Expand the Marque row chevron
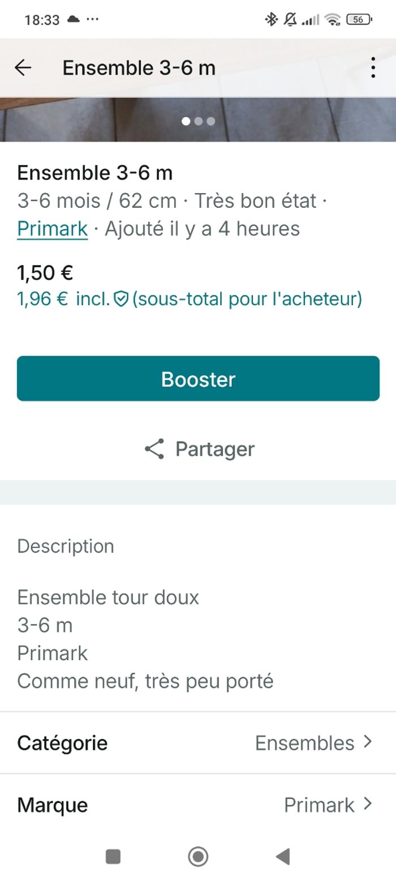The image size is (396, 881). pyautogui.click(x=368, y=804)
